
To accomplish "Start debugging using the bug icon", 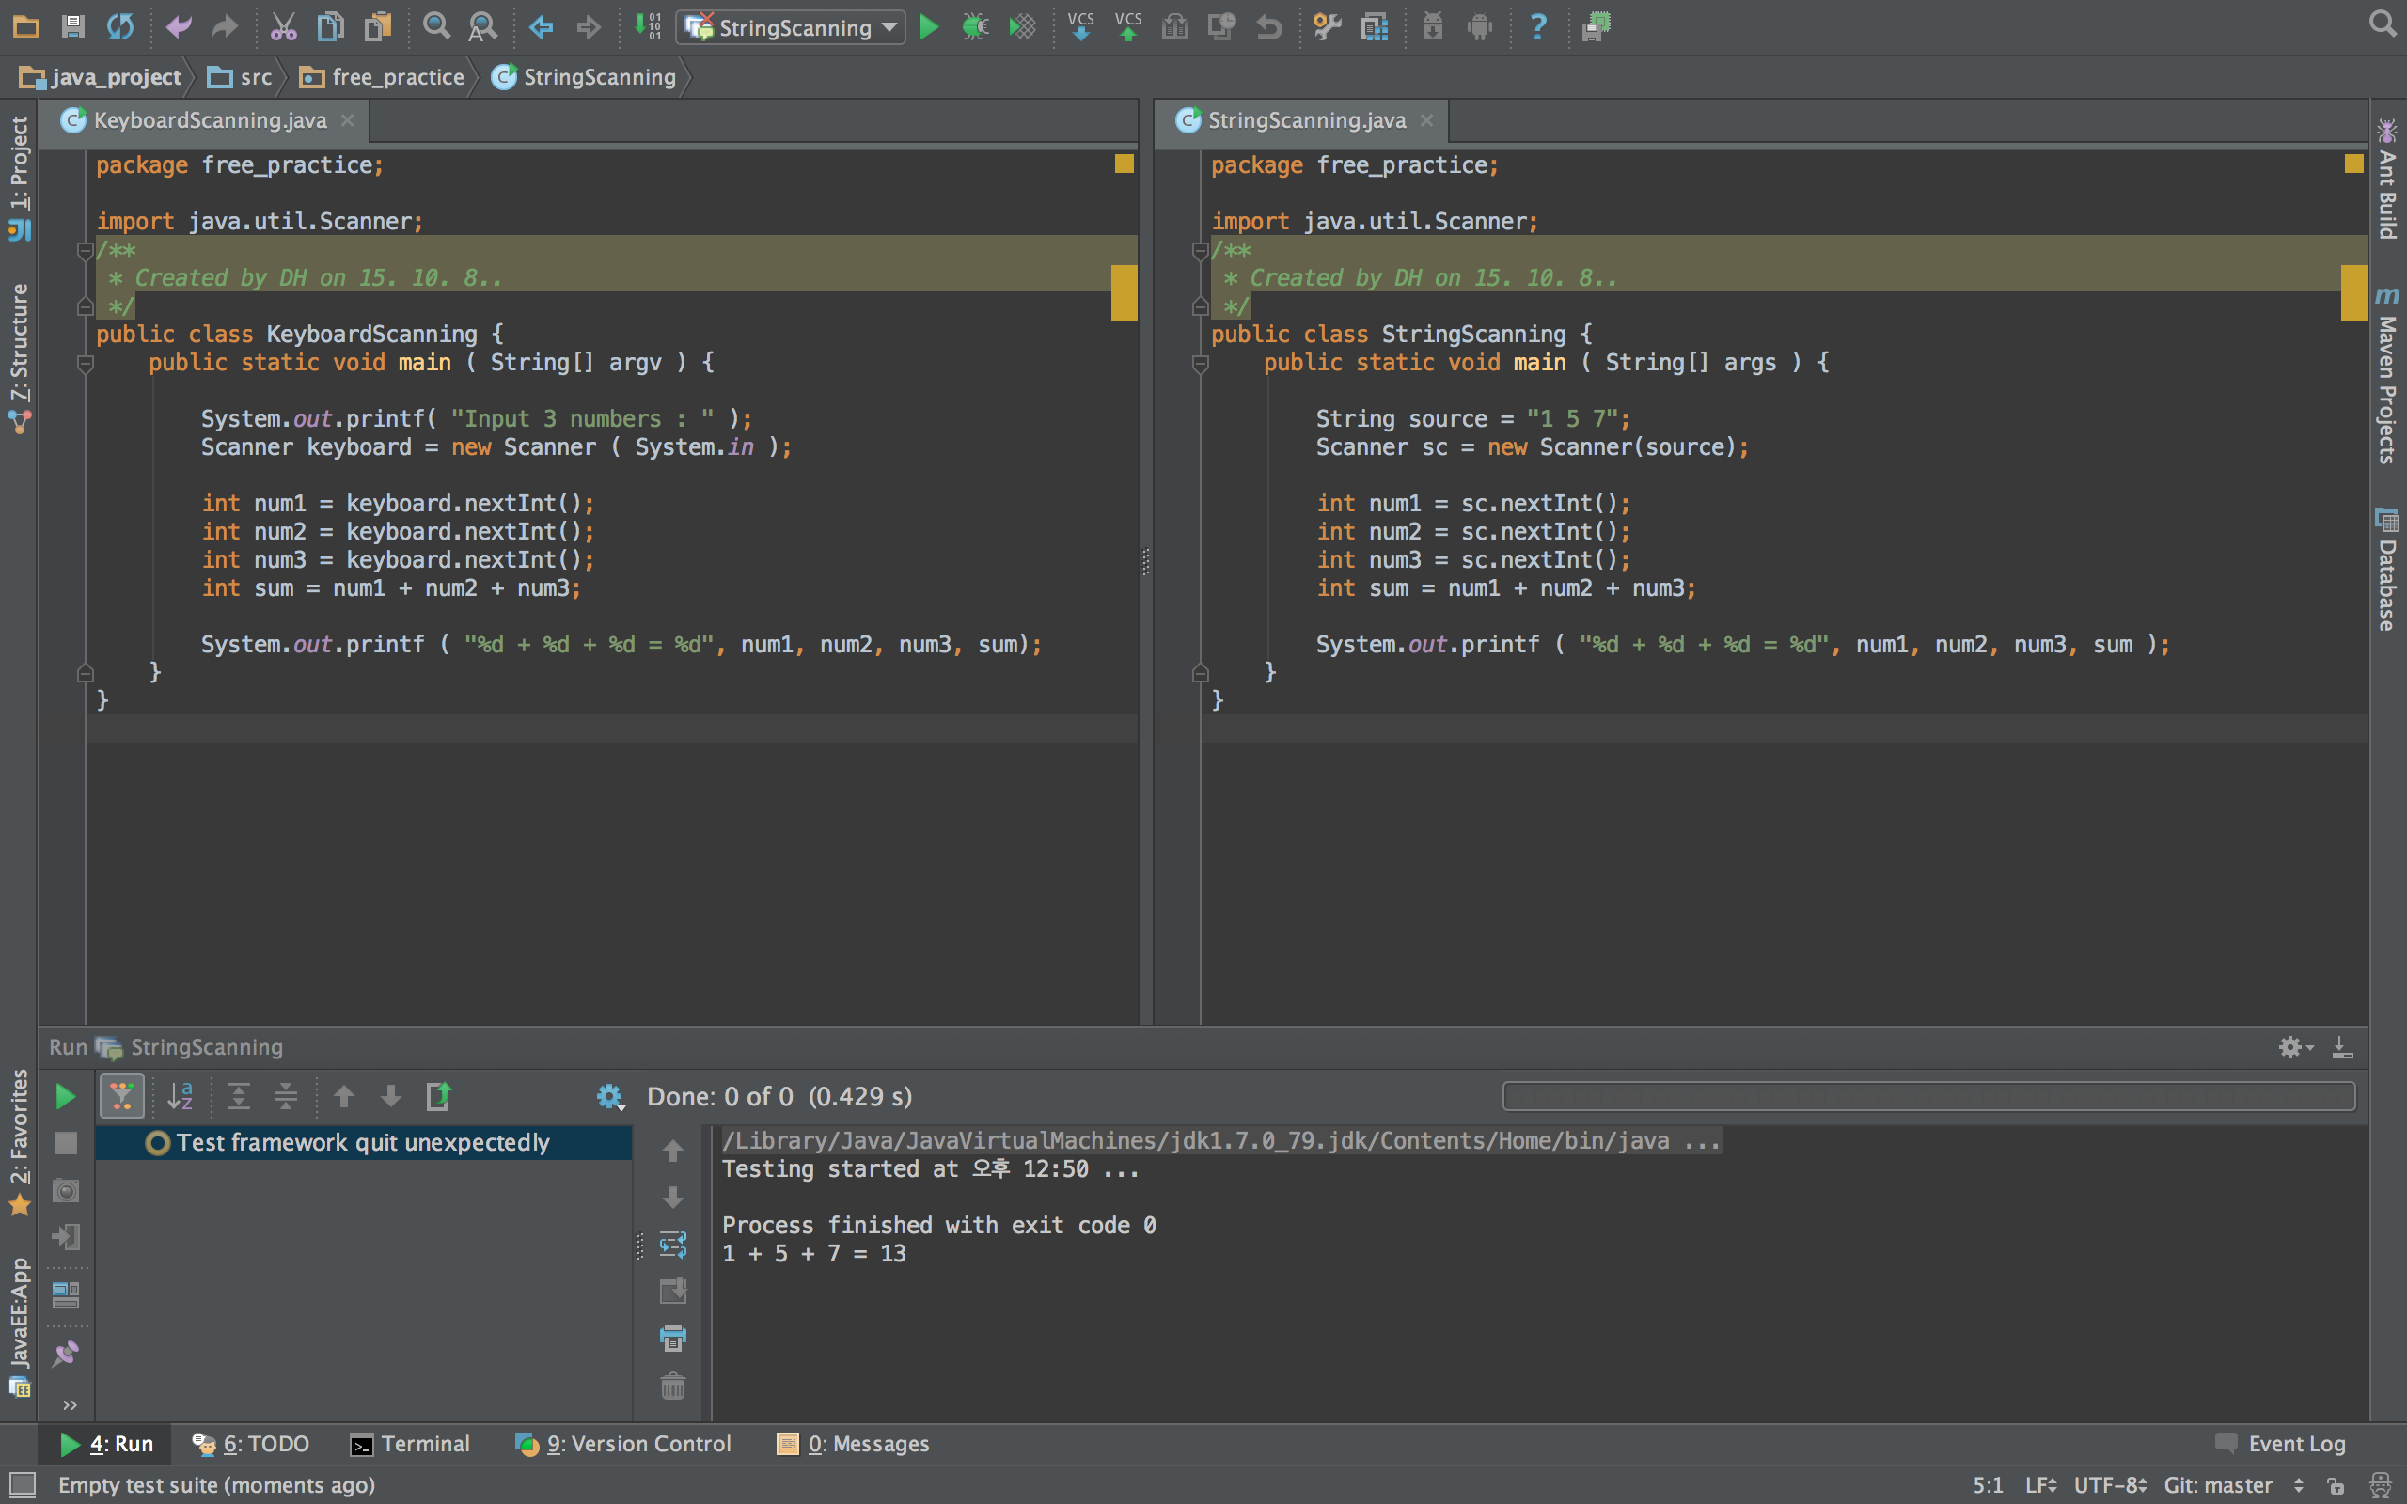I will point(976,27).
